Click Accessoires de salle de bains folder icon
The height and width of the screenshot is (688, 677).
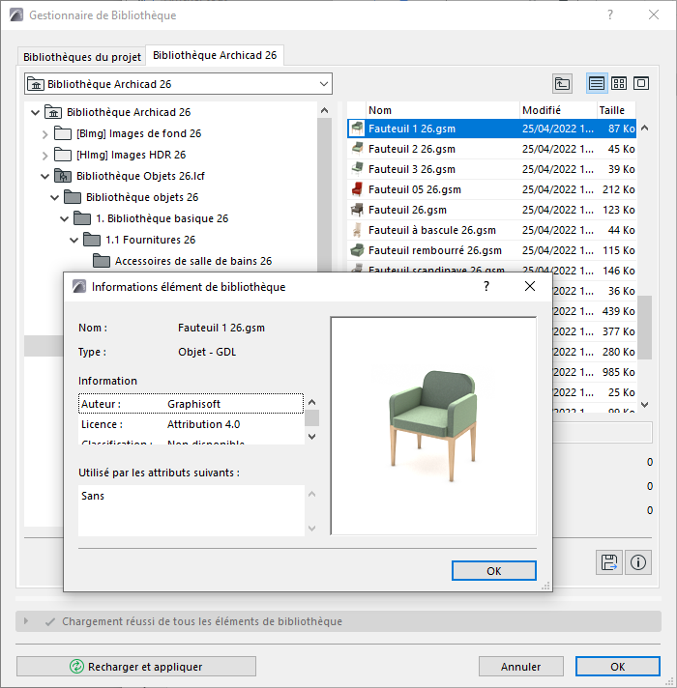tap(102, 261)
